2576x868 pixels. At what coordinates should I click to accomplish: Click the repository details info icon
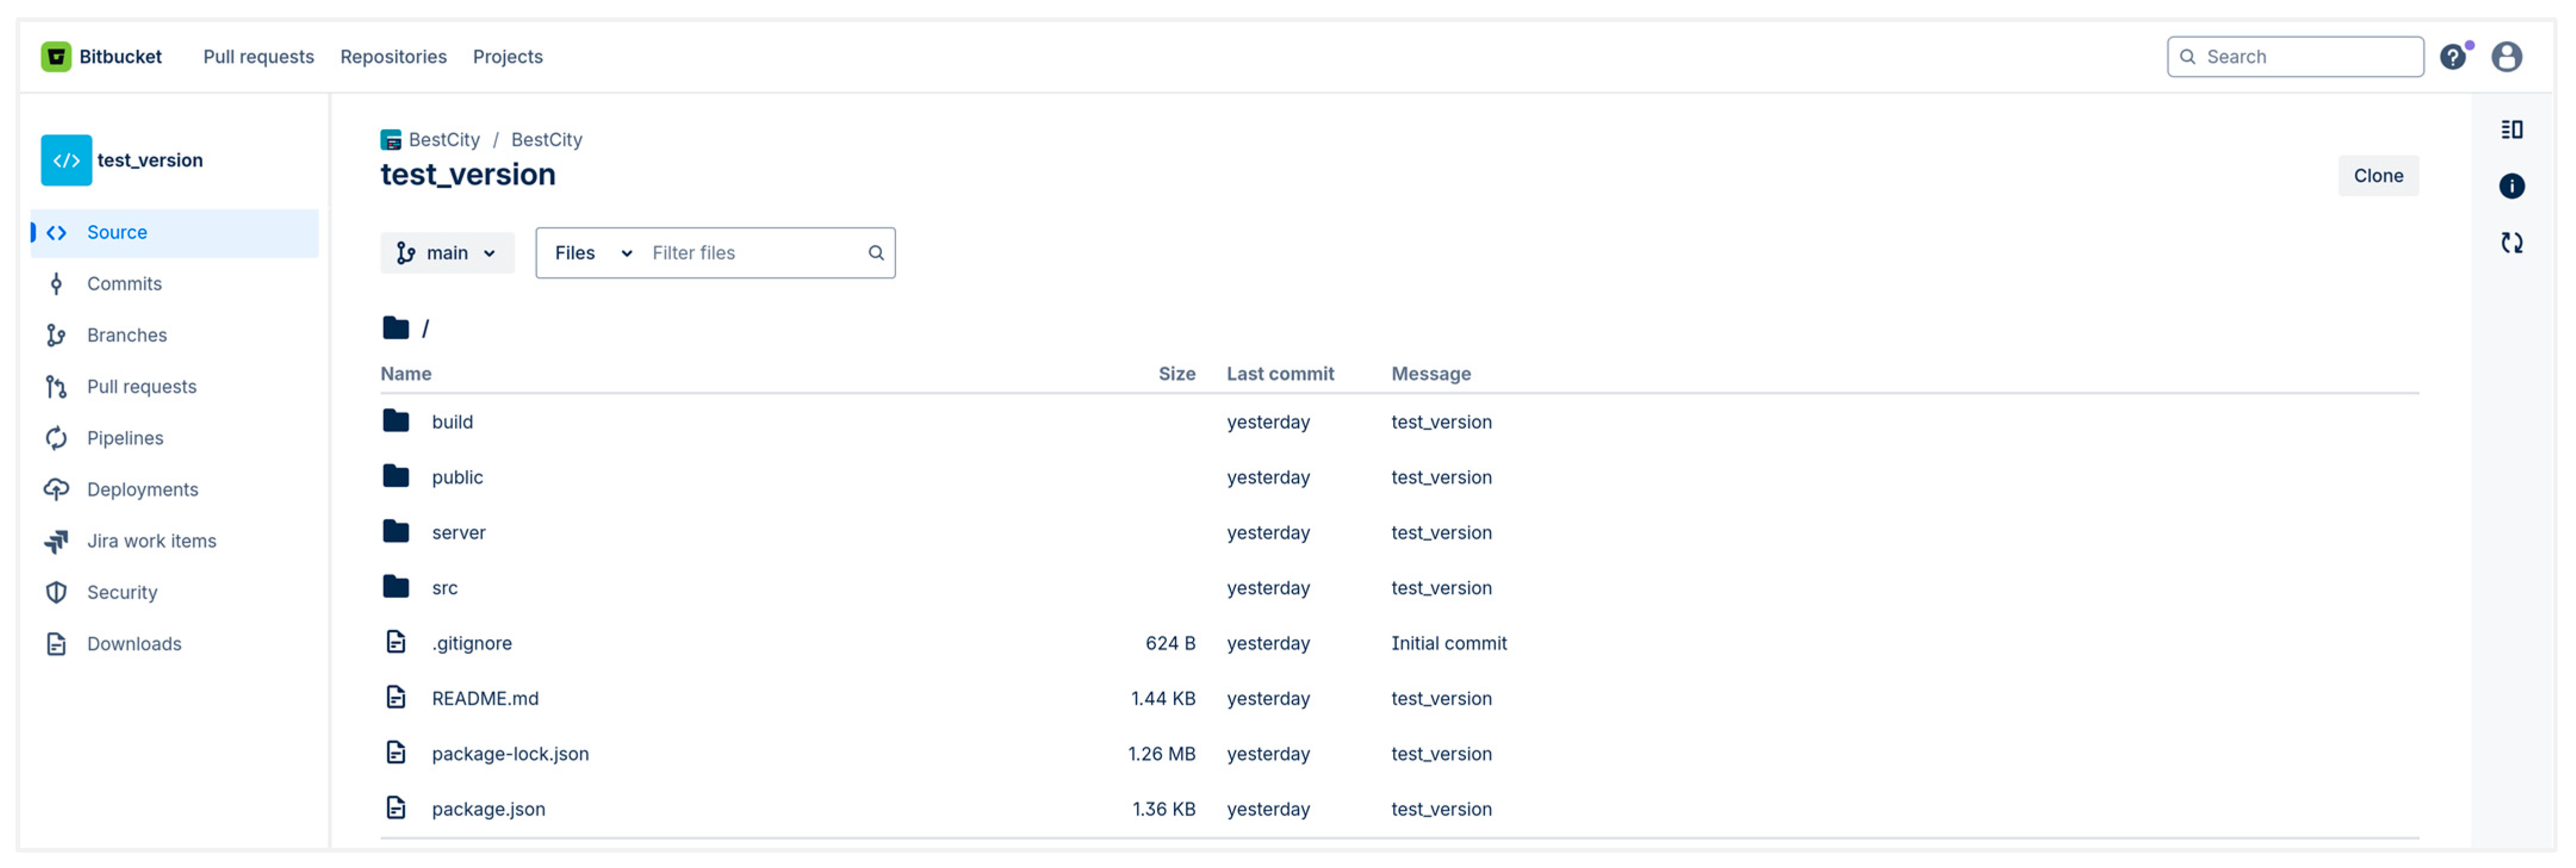coord(2511,186)
